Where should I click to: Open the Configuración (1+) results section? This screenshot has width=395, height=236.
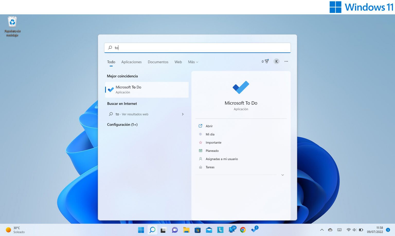[122, 124]
